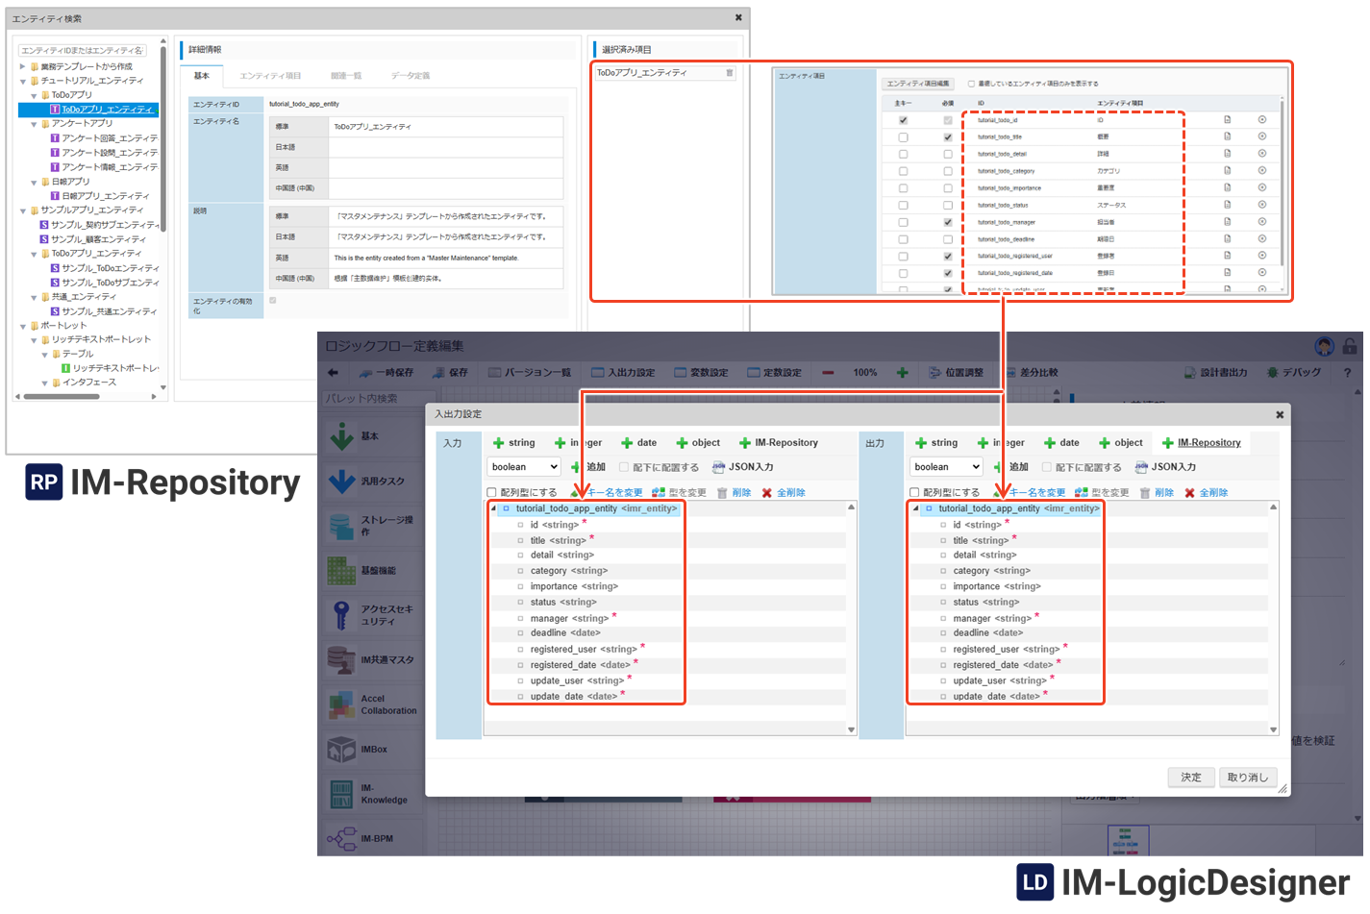Enable 配列型にする checkbox in the input panel

492,493
